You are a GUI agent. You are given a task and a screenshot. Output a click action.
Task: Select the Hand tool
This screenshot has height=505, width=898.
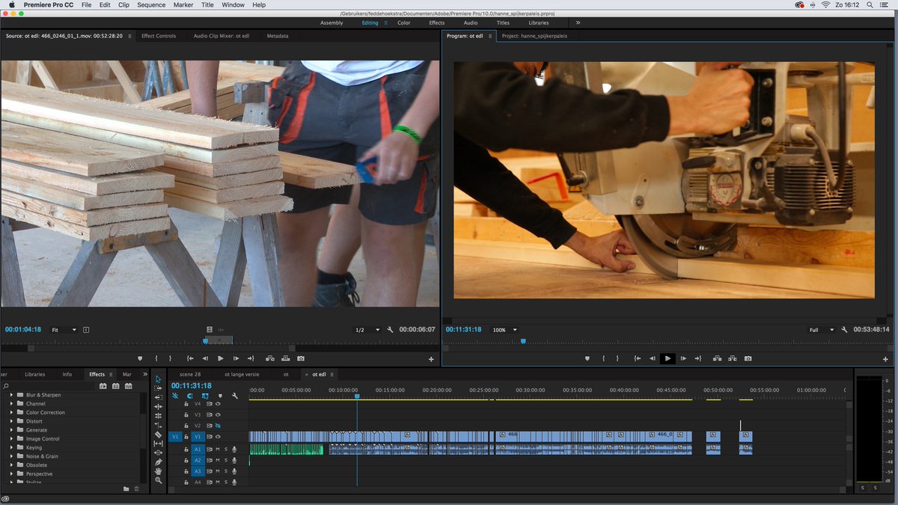158,471
